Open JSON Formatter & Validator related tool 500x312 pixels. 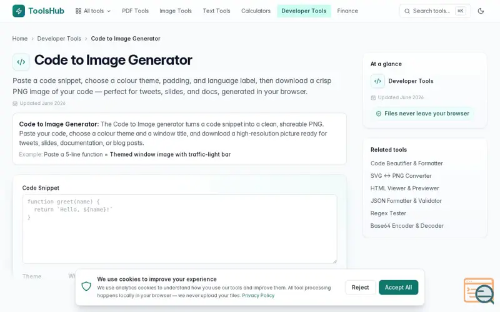[x=406, y=200]
